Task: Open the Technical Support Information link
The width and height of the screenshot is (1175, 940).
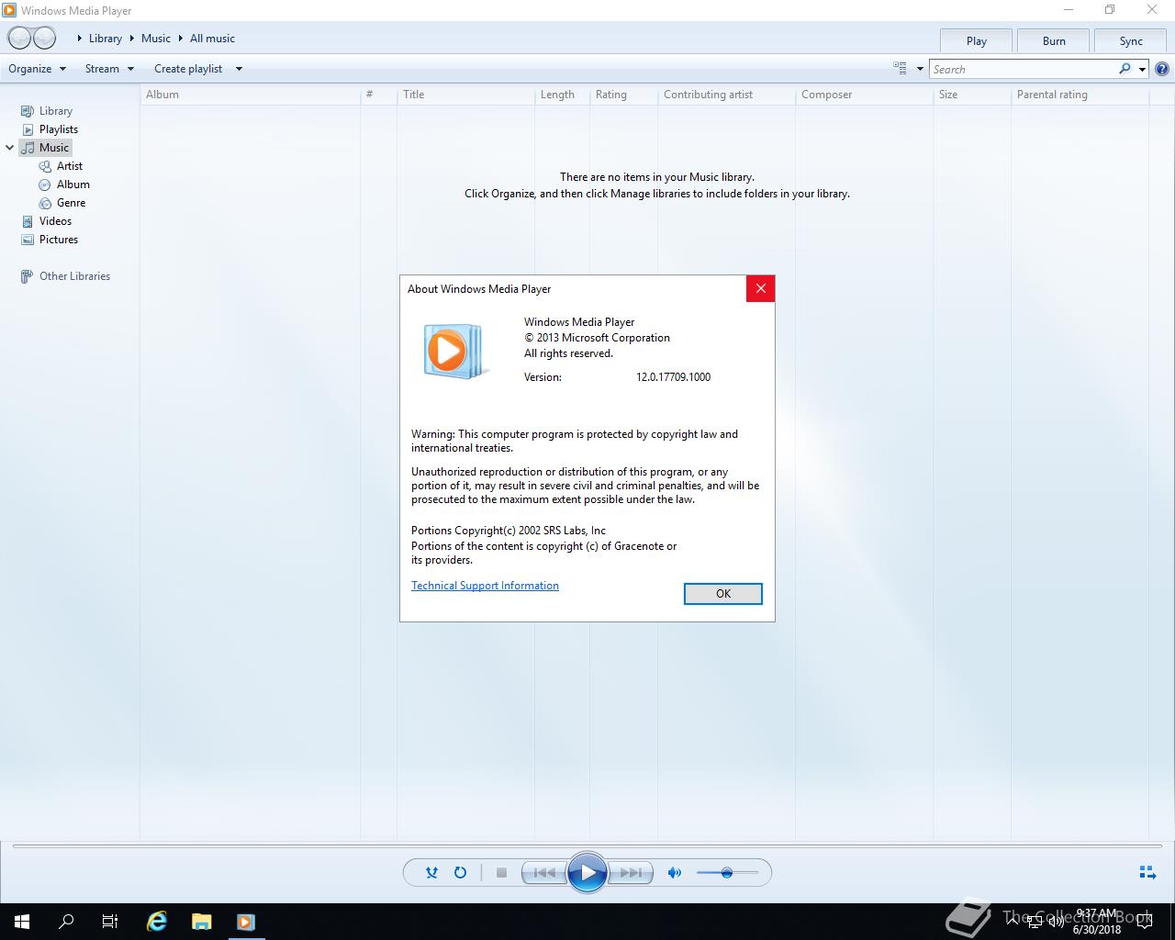Action: click(485, 586)
